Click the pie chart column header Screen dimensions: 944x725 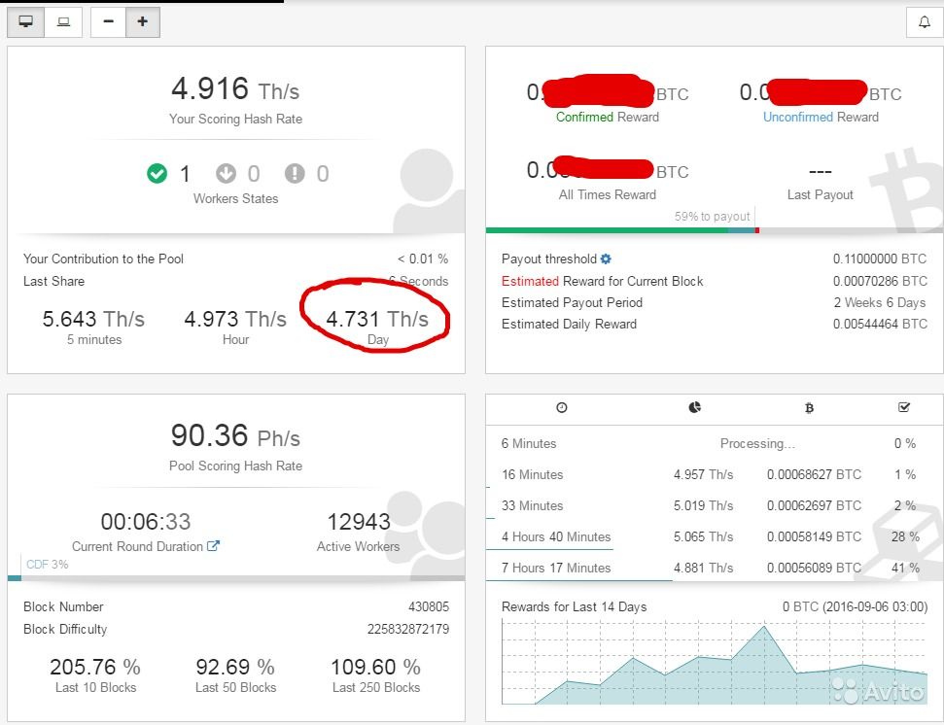click(x=694, y=408)
